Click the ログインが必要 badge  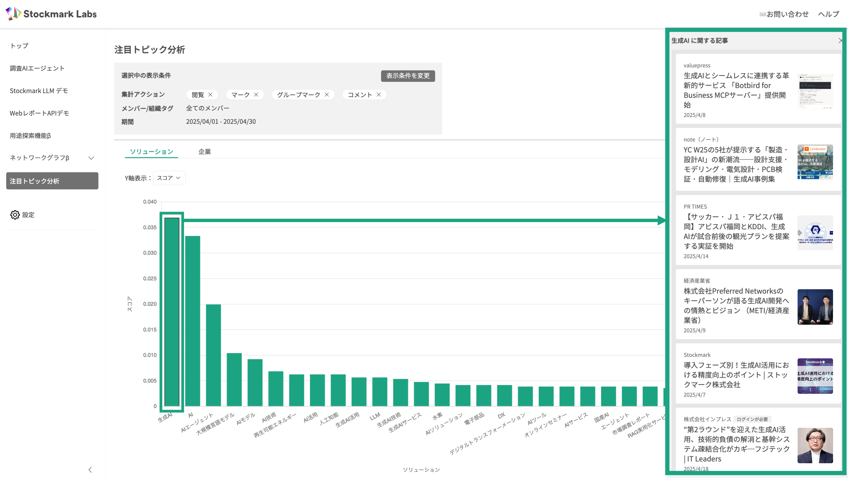tap(752, 419)
